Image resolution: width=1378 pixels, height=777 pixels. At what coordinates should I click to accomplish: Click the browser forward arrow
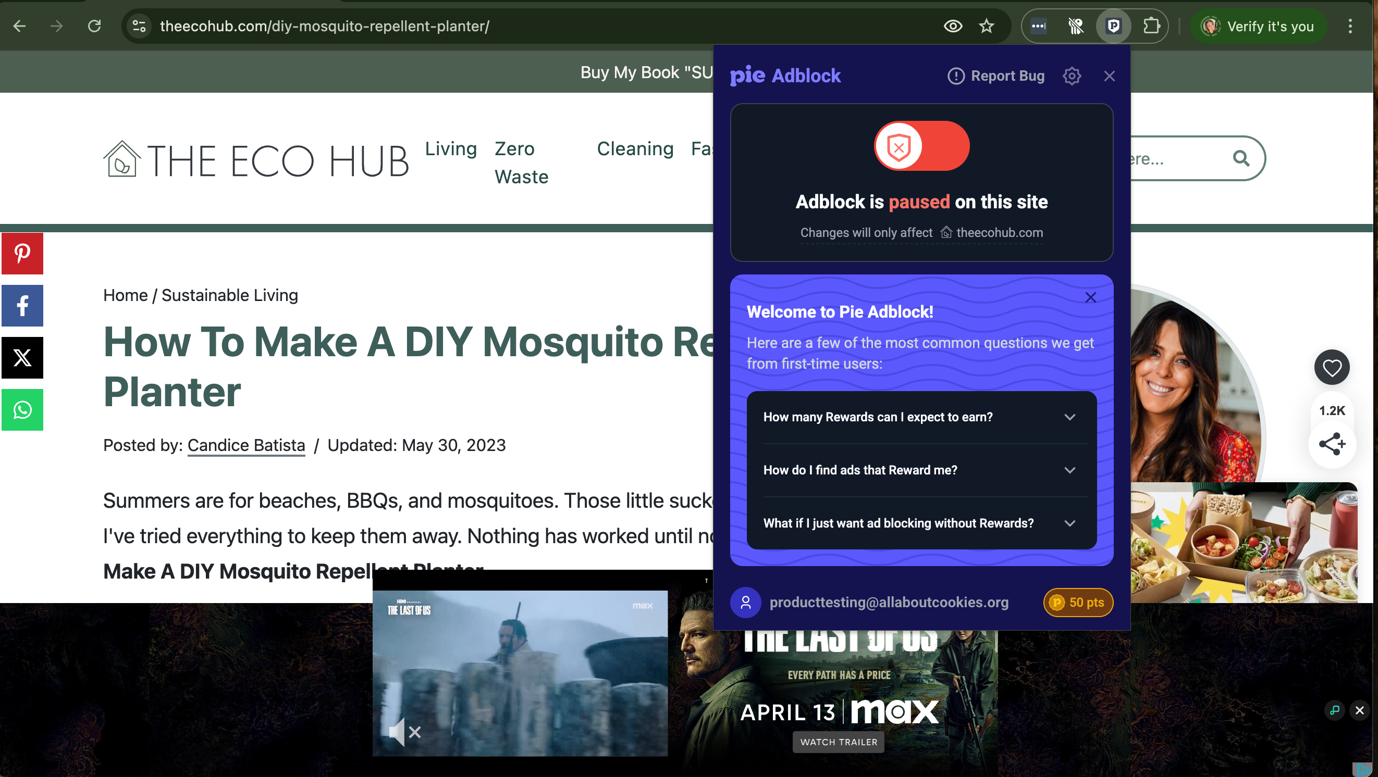(57, 26)
